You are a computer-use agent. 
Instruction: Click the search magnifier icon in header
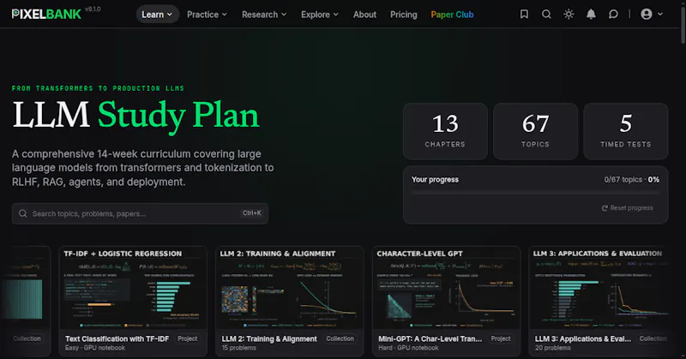[546, 15]
